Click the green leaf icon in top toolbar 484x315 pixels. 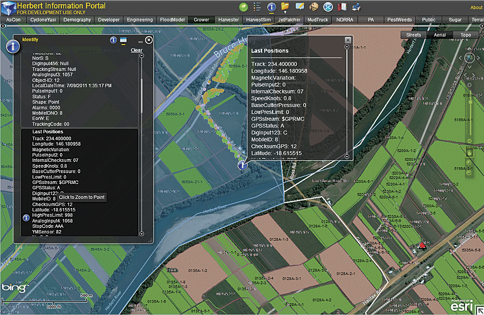[x=244, y=7]
